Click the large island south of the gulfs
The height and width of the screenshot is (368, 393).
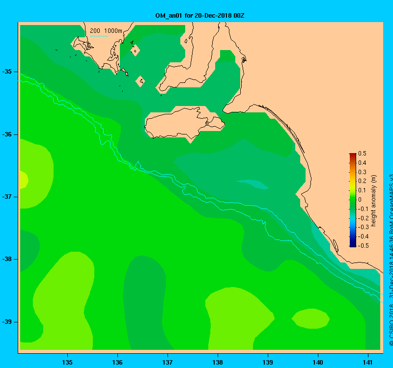pos(184,123)
